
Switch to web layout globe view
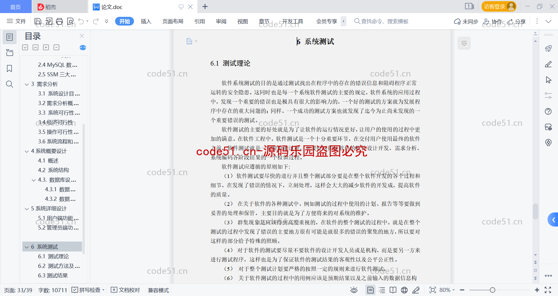pos(404,290)
